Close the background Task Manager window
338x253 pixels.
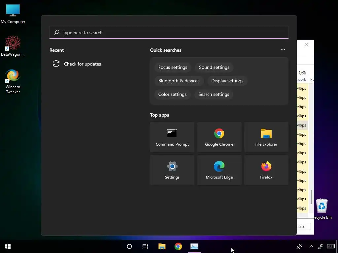[x=306, y=44]
